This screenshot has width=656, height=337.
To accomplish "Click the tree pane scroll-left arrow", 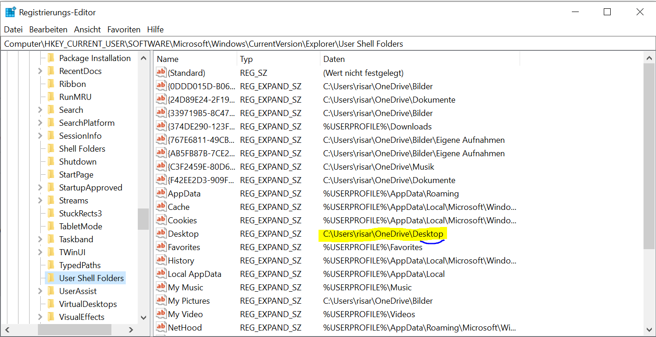I will coord(7,330).
